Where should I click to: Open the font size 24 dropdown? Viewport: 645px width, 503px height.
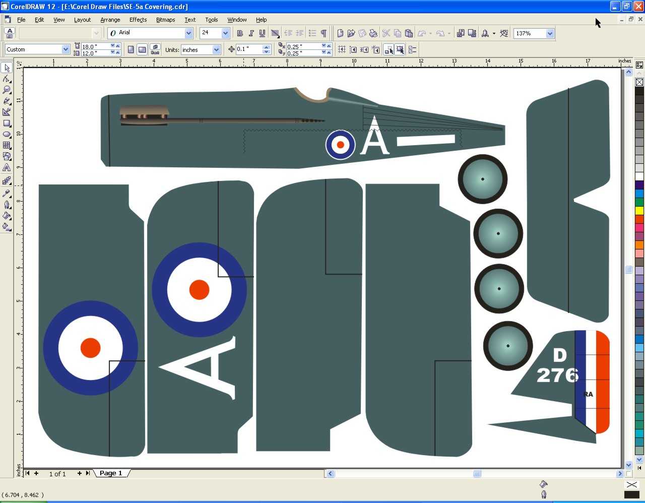(225, 33)
